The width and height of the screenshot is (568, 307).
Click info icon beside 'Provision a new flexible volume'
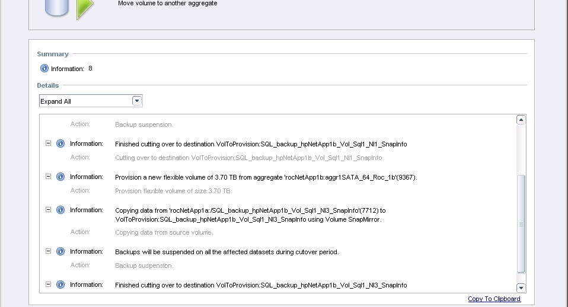pyautogui.click(x=60, y=177)
